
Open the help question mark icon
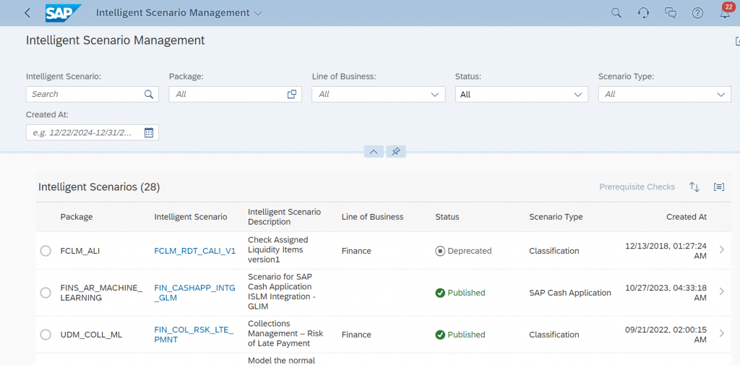coord(697,13)
